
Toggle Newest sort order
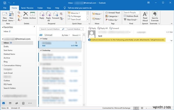(x=76, y=35)
